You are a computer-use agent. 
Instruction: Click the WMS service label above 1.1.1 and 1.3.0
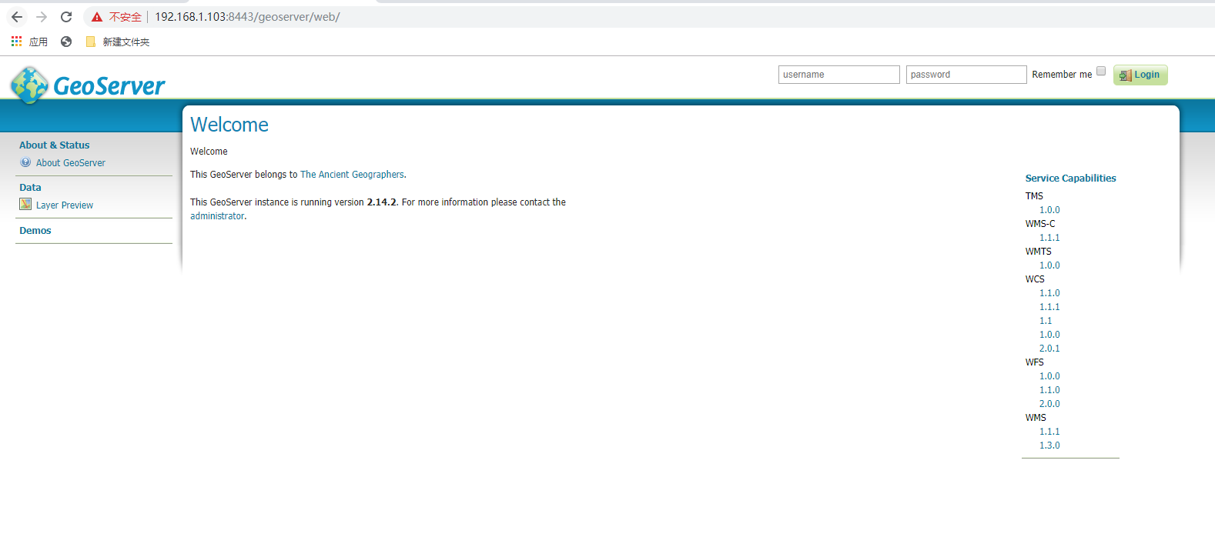[1036, 418]
